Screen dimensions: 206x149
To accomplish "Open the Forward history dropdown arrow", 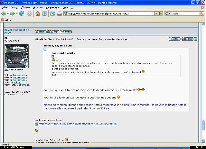I will [17, 14].
